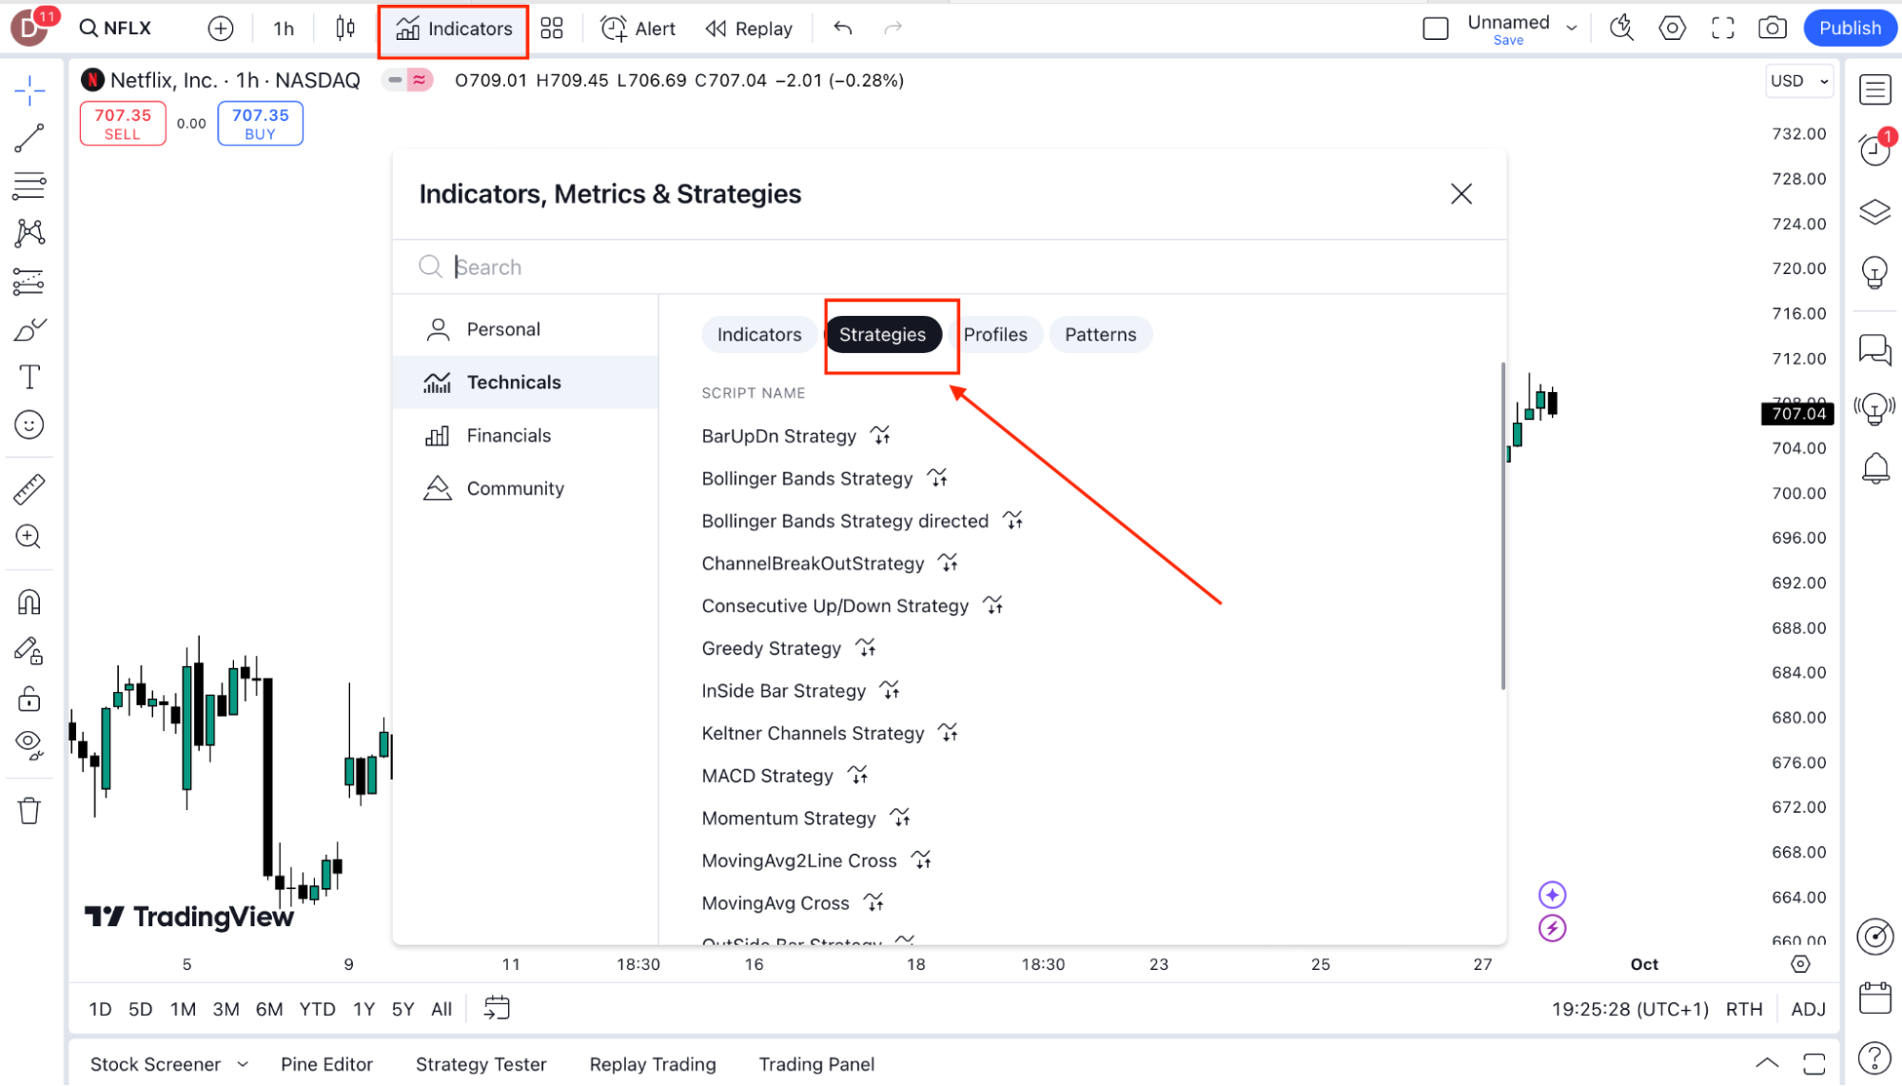Select the Community category

click(515, 488)
